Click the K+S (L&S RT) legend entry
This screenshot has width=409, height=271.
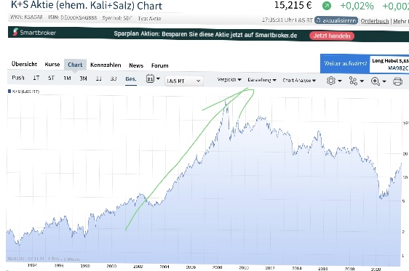coord(24,92)
